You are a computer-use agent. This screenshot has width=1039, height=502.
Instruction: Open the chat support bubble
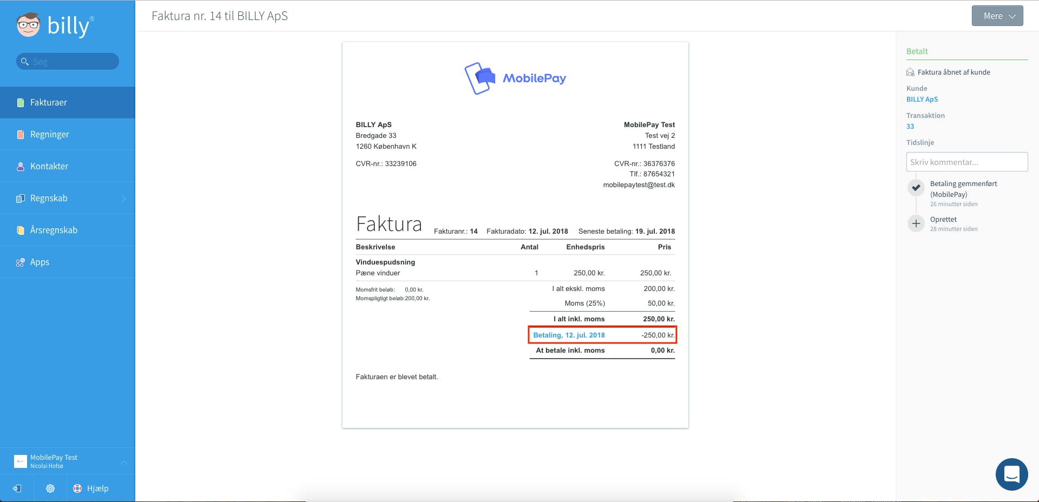pos(1011,474)
